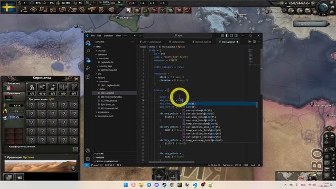This screenshot has width=336, height=189.
Task: Expand the localisation folder in Explorer
Action: (103, 112)
